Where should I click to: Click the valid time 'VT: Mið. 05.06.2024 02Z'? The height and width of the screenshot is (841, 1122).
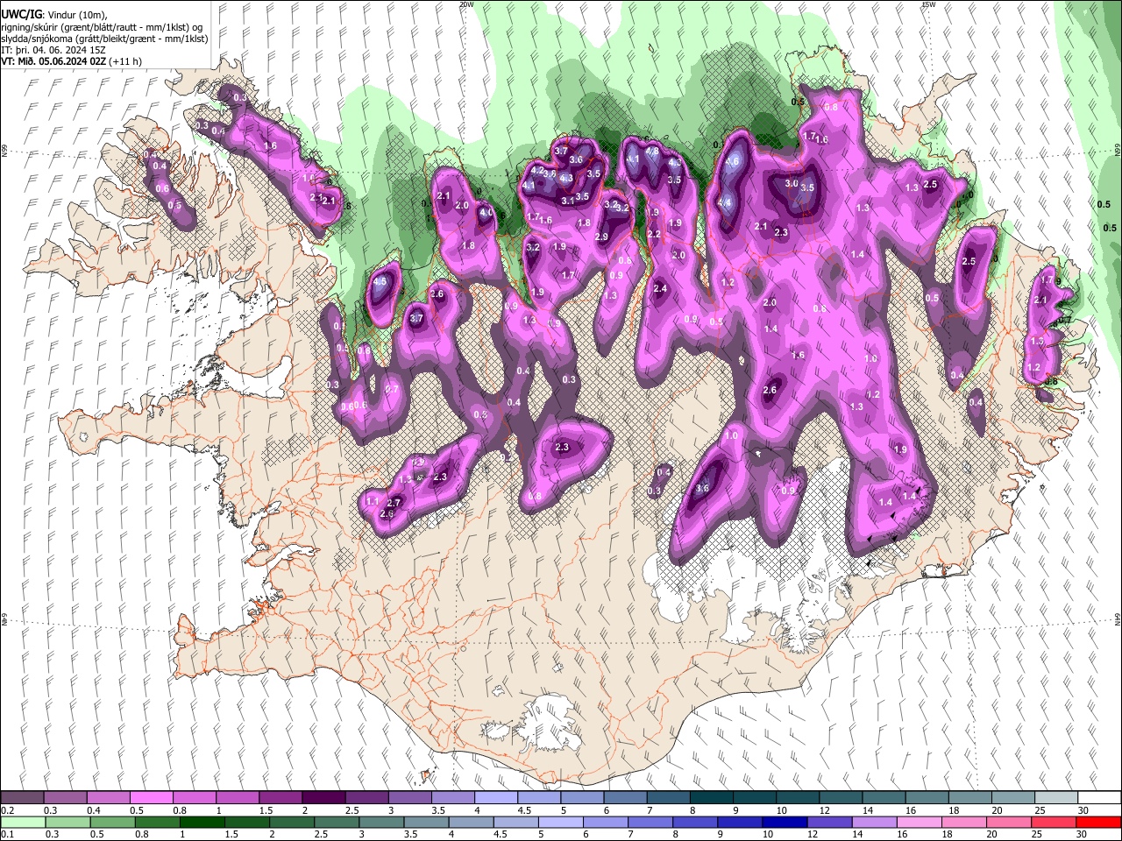point(54,61)
